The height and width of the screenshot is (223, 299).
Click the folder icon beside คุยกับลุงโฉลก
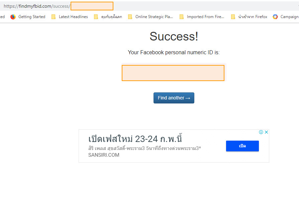(x=96, y=17)
